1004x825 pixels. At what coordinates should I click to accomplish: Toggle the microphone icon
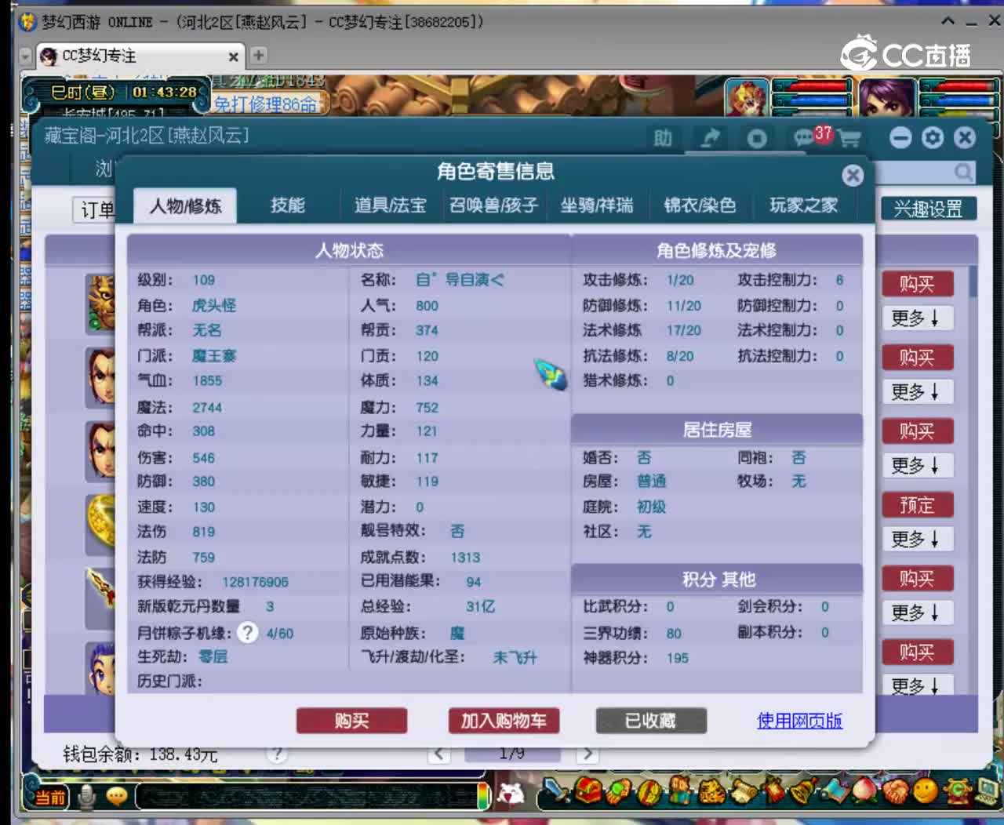87,797
